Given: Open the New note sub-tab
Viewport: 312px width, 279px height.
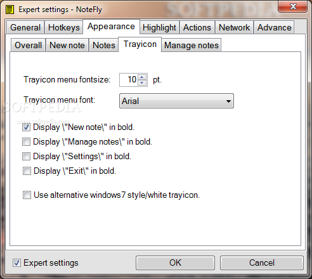Looking at the screenshot, I should coord(67,45).
